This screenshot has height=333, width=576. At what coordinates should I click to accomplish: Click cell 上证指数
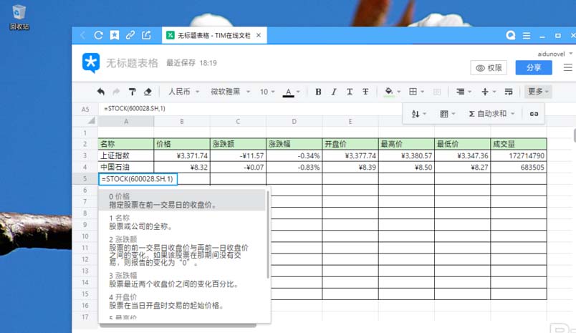[x=126, y=155]
